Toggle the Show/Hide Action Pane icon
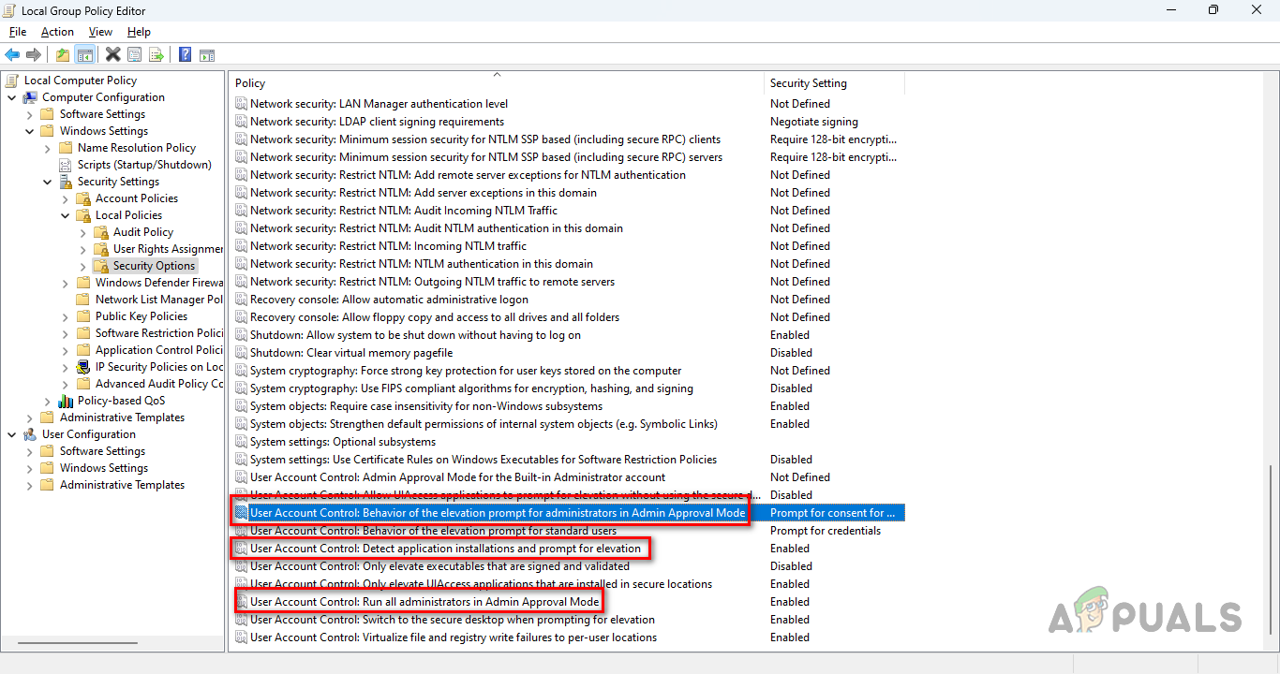This screenshot has height=674, width=1280. click(x=207, y=53)
